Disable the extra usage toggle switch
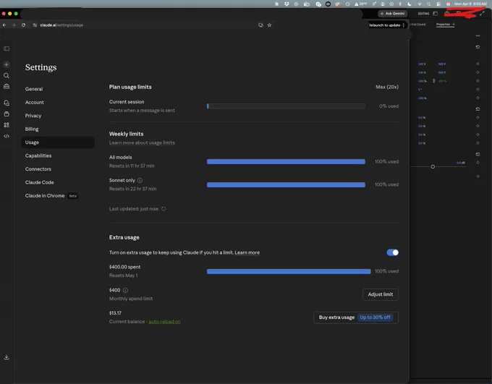Viewport: 492px width, 384px height. point(393,252)
